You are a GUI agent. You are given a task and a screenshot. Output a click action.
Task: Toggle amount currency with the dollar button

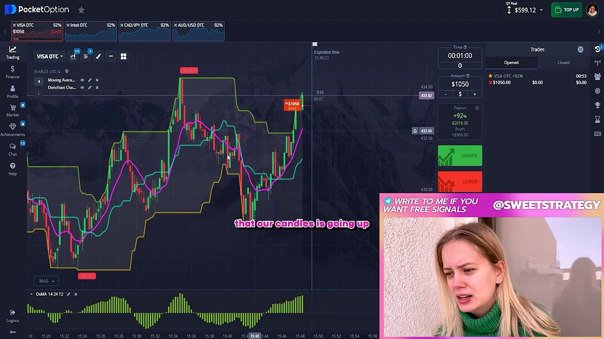coord(460,94)
